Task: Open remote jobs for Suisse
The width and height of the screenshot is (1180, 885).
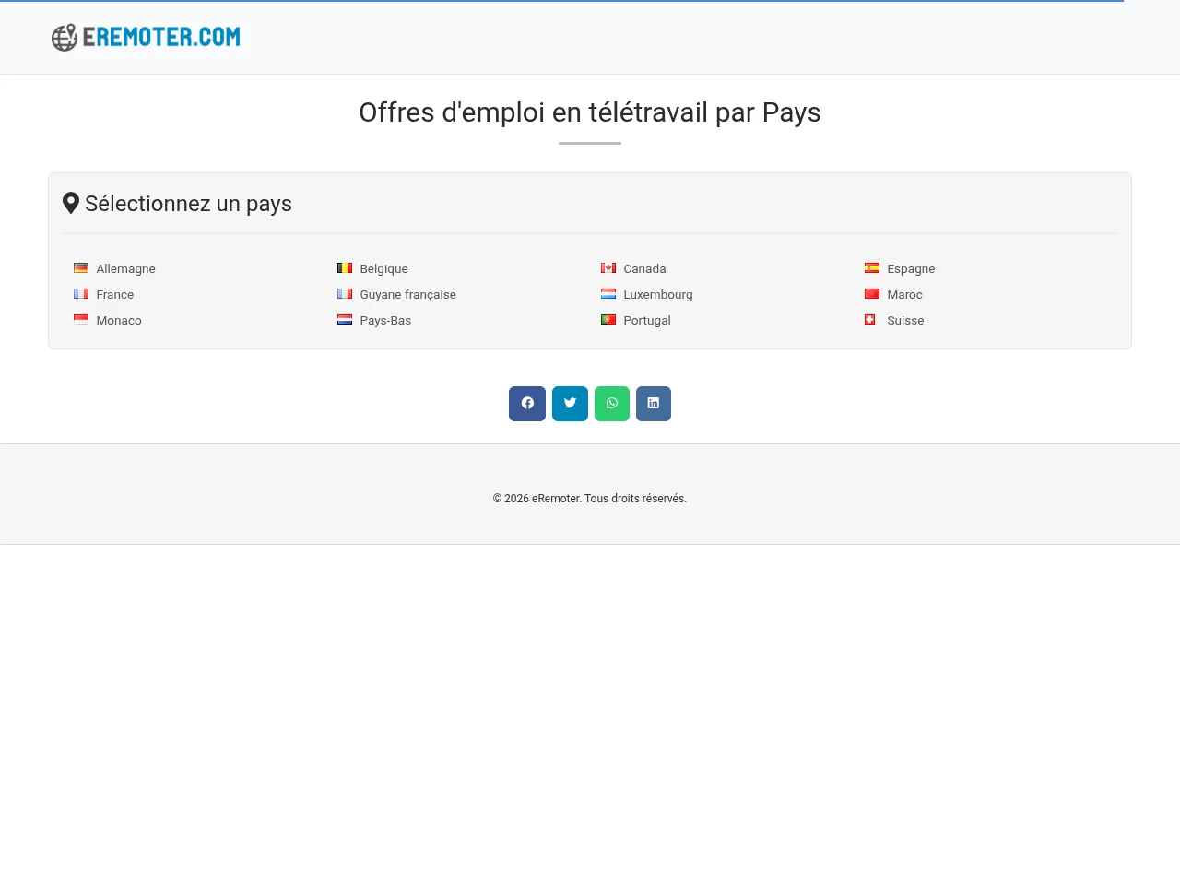Action: pyautogui.click(x=905, y=321)
